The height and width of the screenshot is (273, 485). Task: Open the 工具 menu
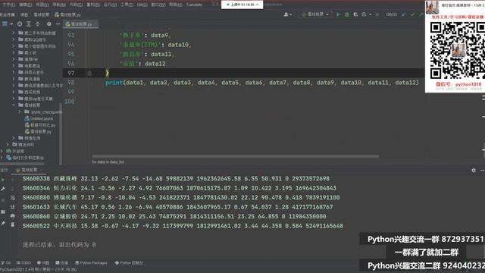[127, 5]
